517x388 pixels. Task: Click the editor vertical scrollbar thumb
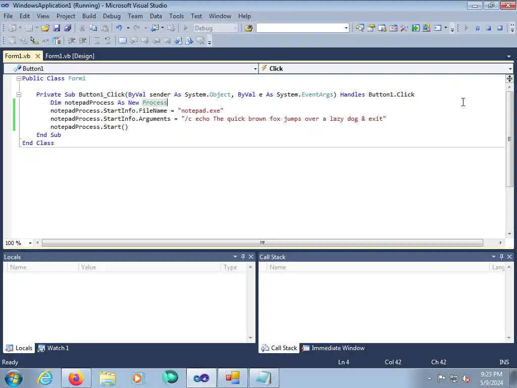pyautogui.click(x=509, y=139)
